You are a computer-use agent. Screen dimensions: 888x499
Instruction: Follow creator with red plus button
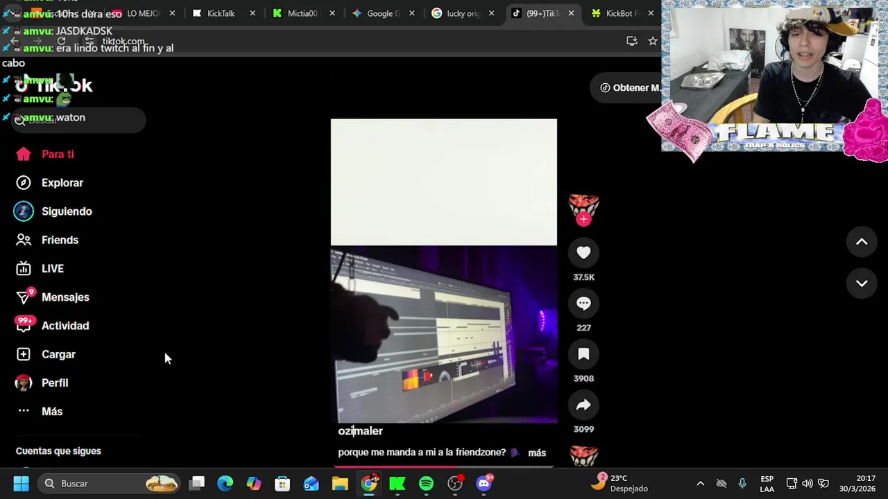(x=583, y=220)
